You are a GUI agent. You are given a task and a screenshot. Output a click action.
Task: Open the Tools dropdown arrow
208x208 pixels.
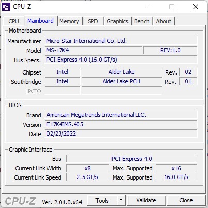pos(121,200)
